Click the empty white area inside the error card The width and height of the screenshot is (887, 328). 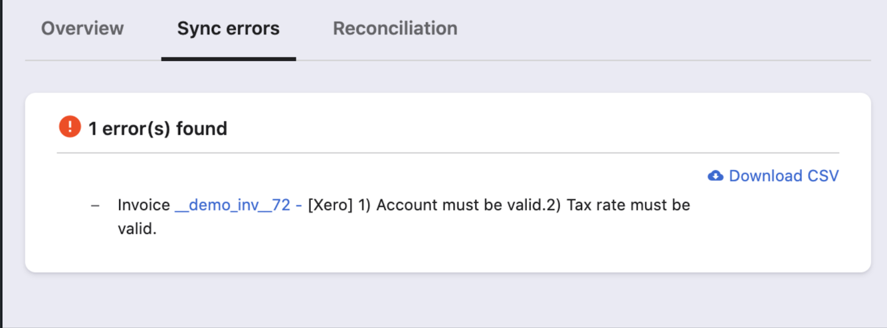(499, 244)
